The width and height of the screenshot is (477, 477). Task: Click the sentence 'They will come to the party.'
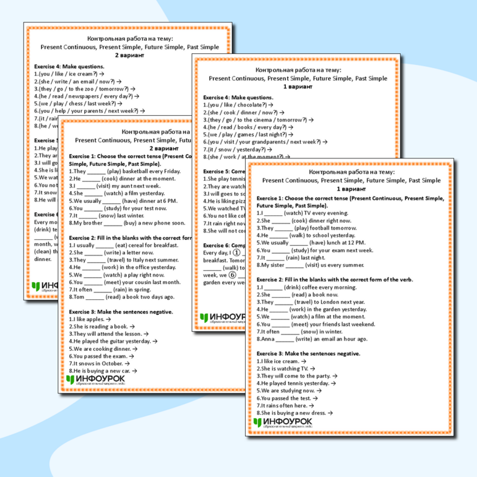click(296, 376)
